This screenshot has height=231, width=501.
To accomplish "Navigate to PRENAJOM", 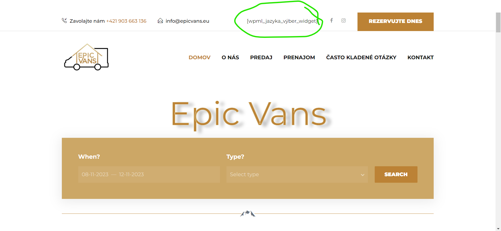I will (299, 57).
